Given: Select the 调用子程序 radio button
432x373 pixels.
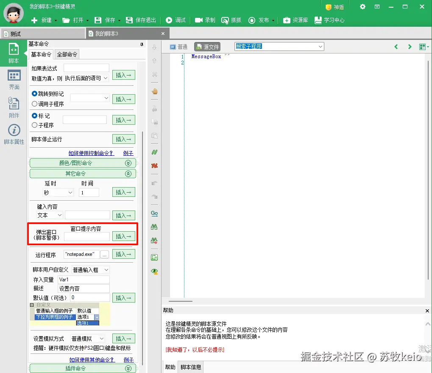Looking at the screenshot, I should 34,104.
